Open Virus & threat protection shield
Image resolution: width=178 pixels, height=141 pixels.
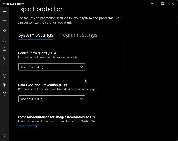[4, 40]
